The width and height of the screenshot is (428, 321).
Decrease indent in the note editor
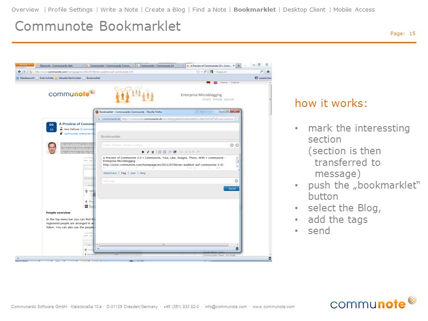(170, 152)
